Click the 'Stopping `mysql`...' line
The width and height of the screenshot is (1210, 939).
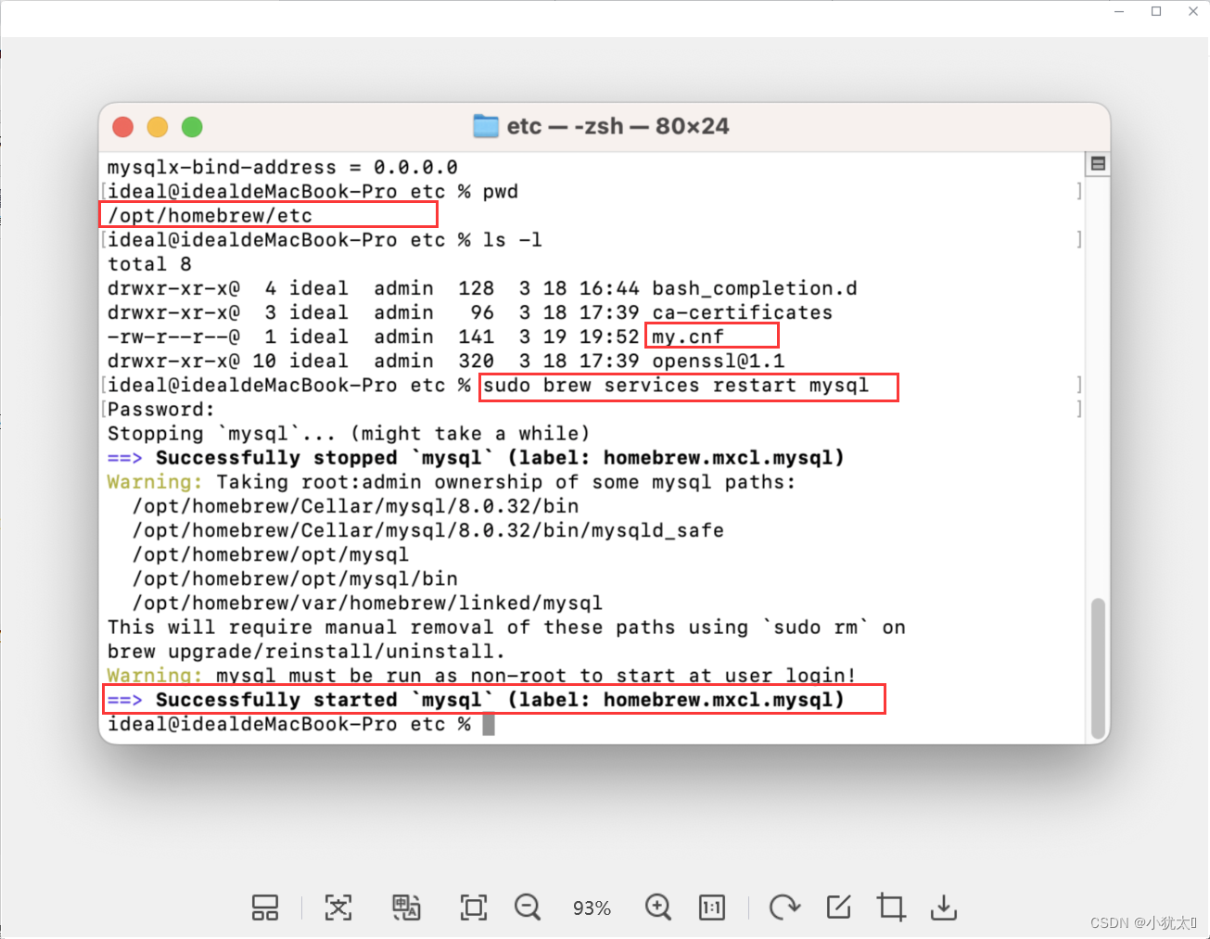tap(349, 434)
